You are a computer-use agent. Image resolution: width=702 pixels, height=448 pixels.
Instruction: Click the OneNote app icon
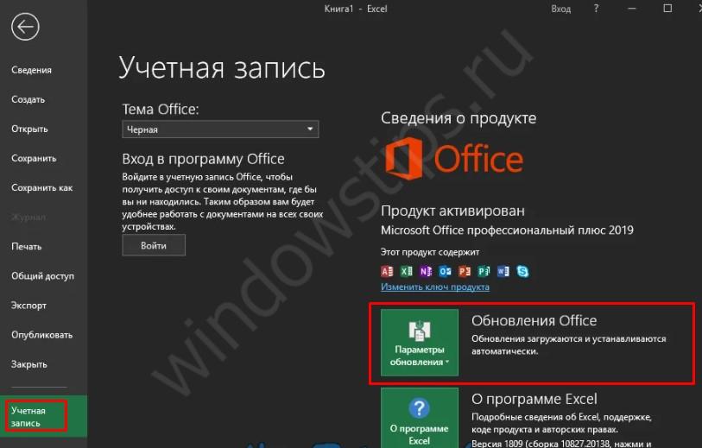click(426, 271)
